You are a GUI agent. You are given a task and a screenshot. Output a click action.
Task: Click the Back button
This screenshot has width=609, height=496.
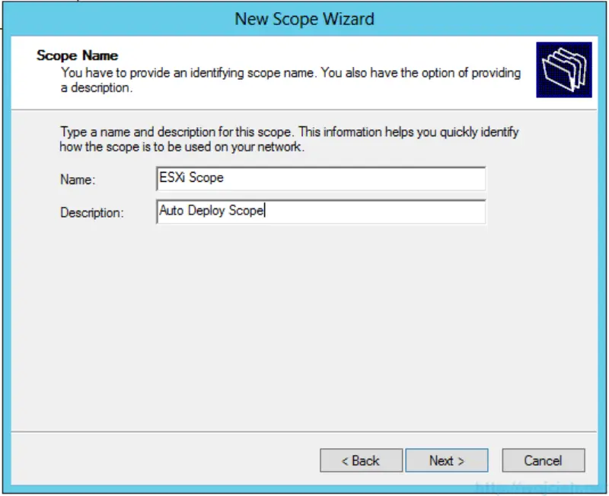362,460
